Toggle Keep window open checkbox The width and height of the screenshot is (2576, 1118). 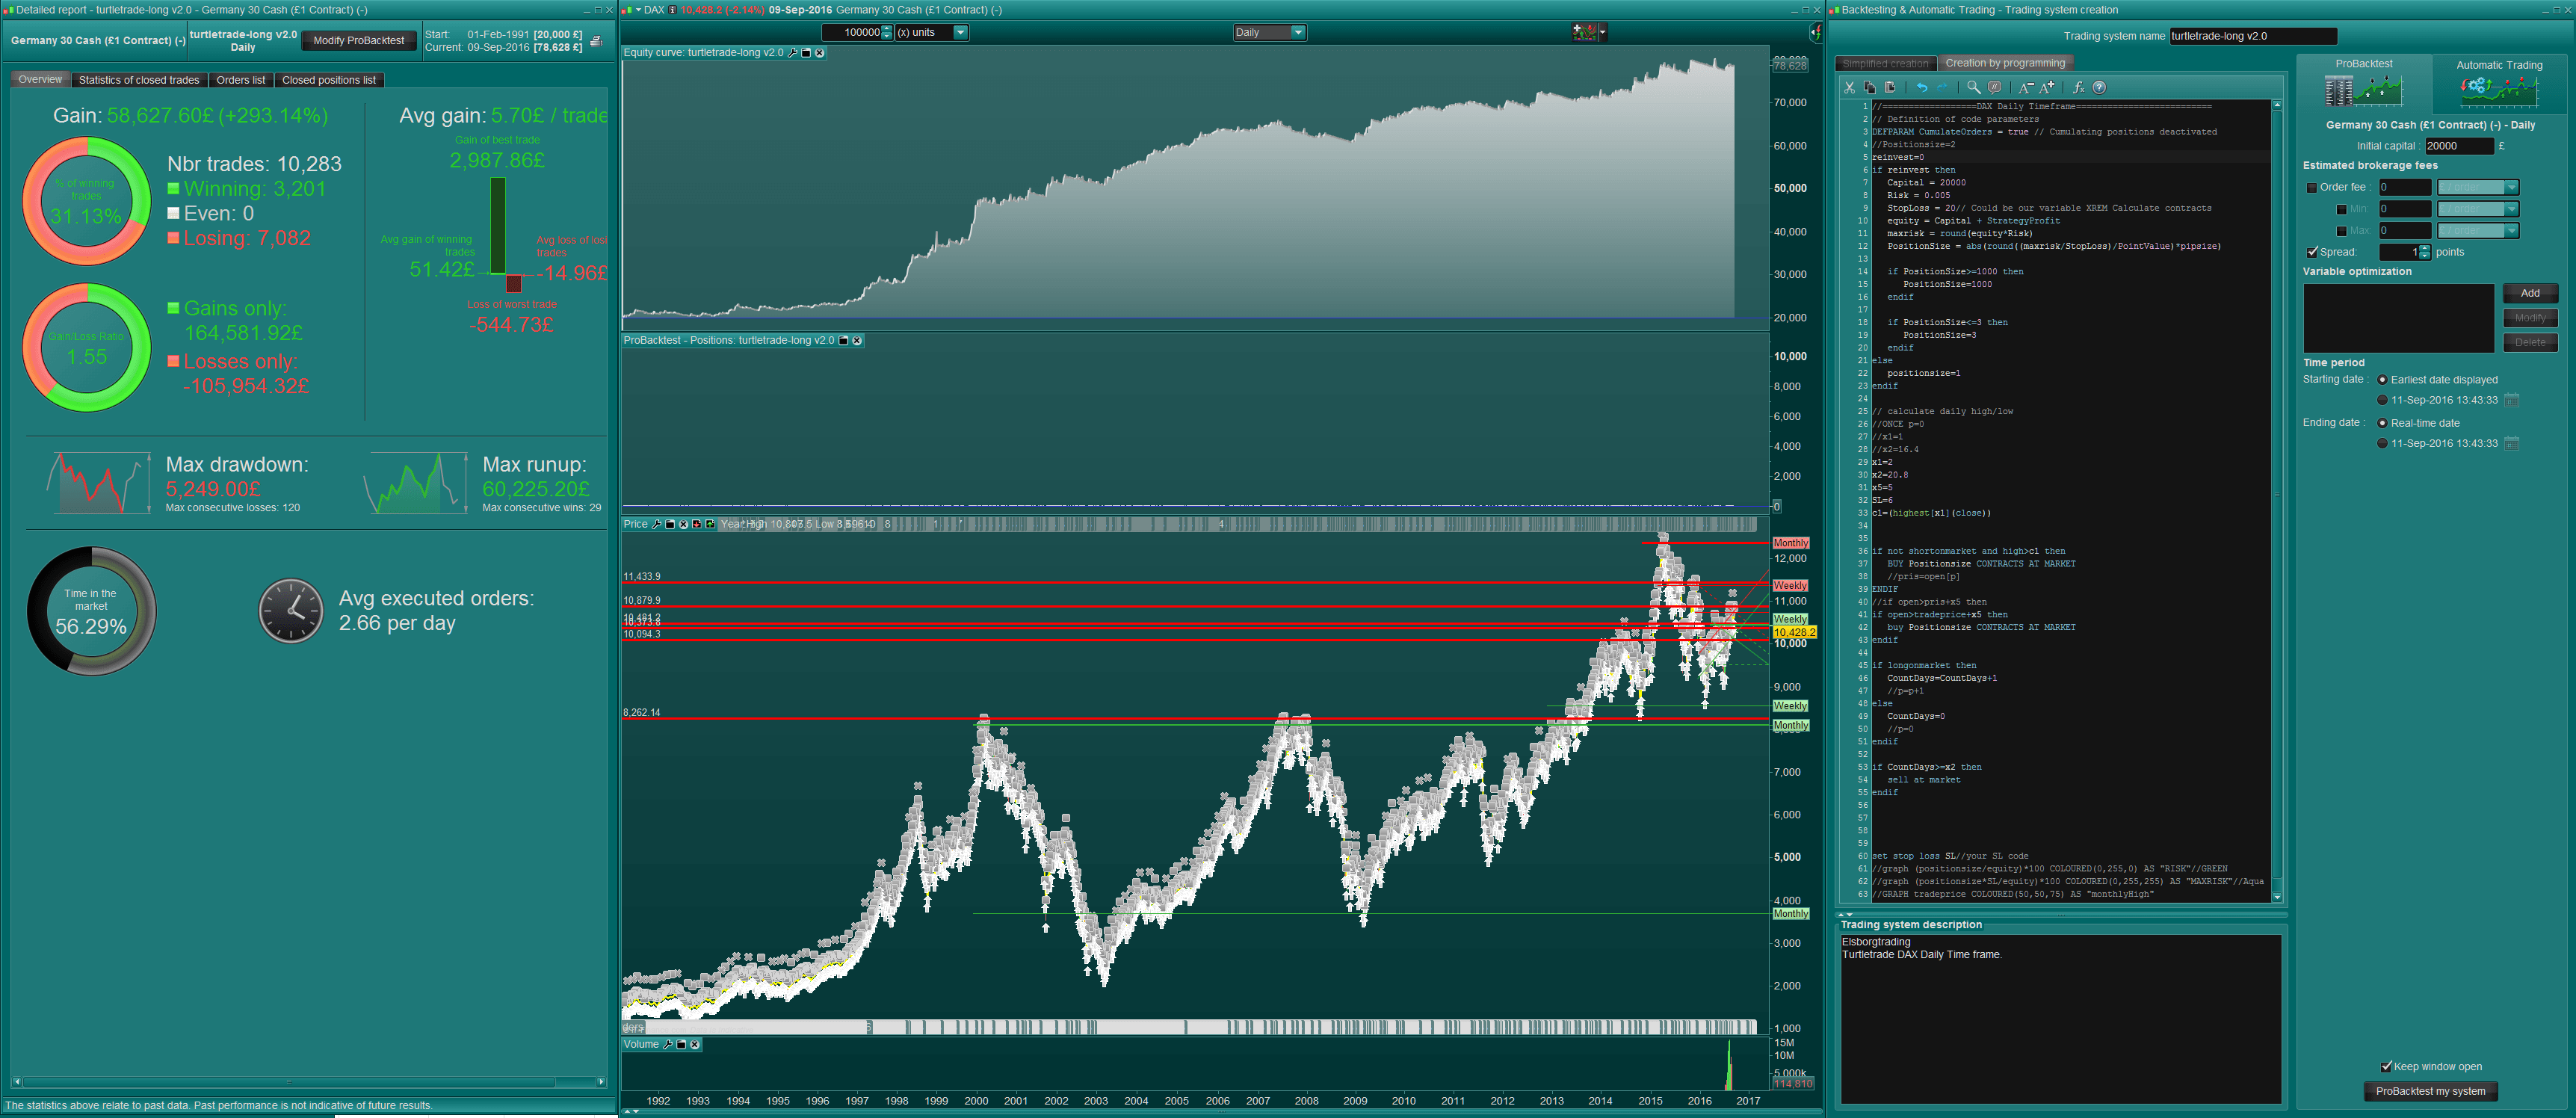click(x=2385, y=1066)
